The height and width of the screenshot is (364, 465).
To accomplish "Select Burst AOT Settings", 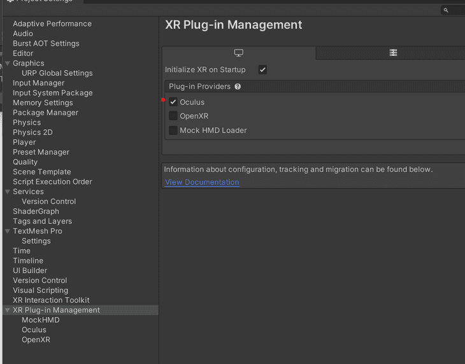I will (46, 43).
